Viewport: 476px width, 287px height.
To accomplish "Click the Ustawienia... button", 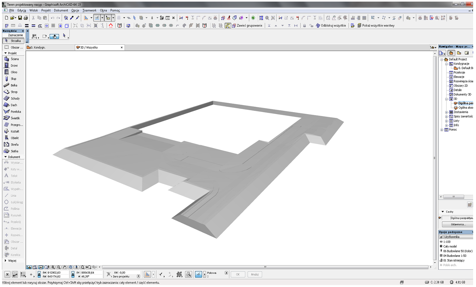I will [458, 224].
